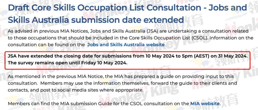The image size is (258, 110).
Task: Open the MIA website link
Action: coord(205,104)
